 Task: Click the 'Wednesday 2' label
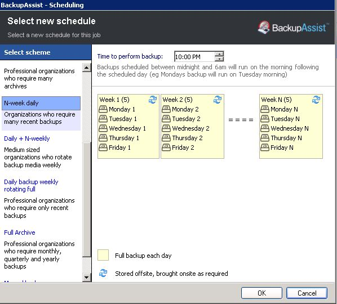point(190,128)
